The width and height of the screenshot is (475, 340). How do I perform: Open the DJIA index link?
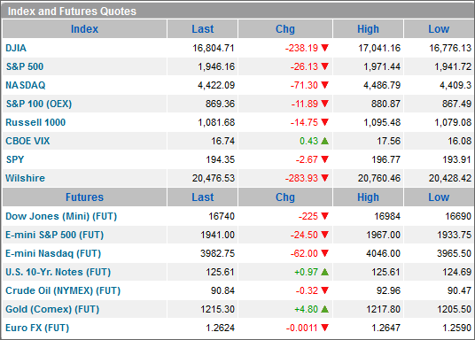coord(16,48)
